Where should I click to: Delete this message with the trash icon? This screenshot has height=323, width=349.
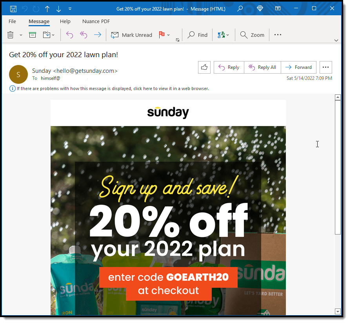pyautogui.click(x=11, y=35)
